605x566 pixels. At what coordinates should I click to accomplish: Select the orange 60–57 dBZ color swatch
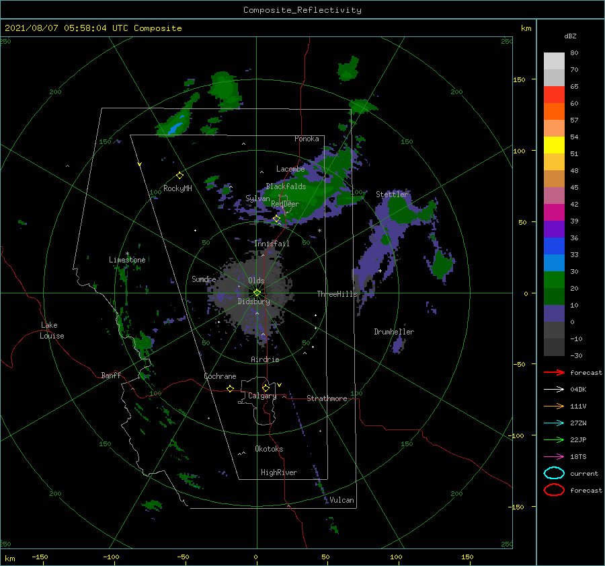[x=554, y=111]
